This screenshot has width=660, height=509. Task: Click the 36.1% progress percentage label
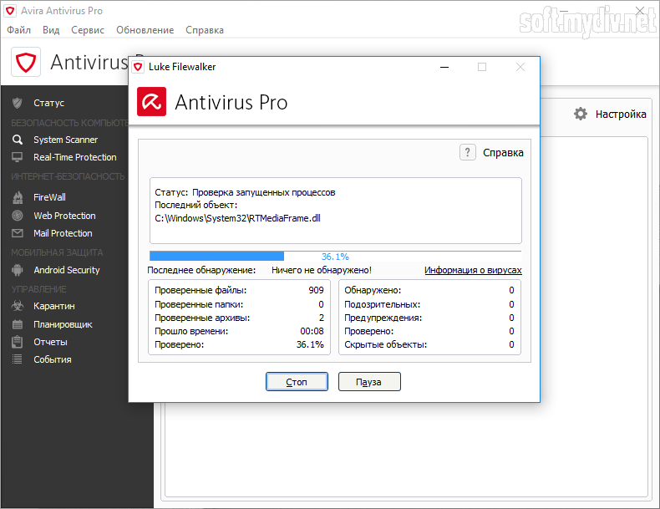tap(335, 257)
